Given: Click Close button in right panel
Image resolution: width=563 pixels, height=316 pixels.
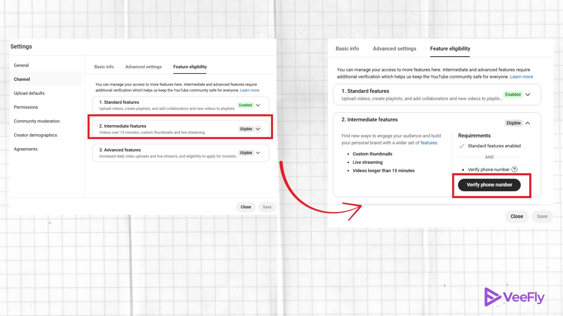Looking at the screenshot, I should pyautogui.click(x=517, y=216).
